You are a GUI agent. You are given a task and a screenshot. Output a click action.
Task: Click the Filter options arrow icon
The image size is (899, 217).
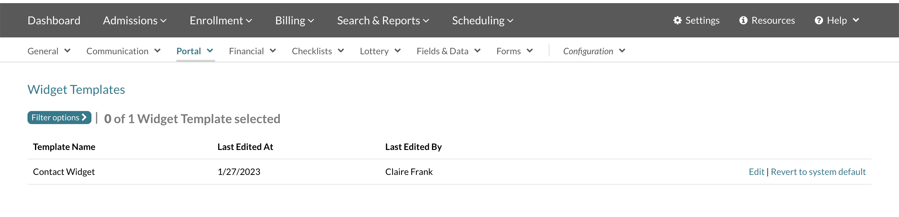pos(84,117)
